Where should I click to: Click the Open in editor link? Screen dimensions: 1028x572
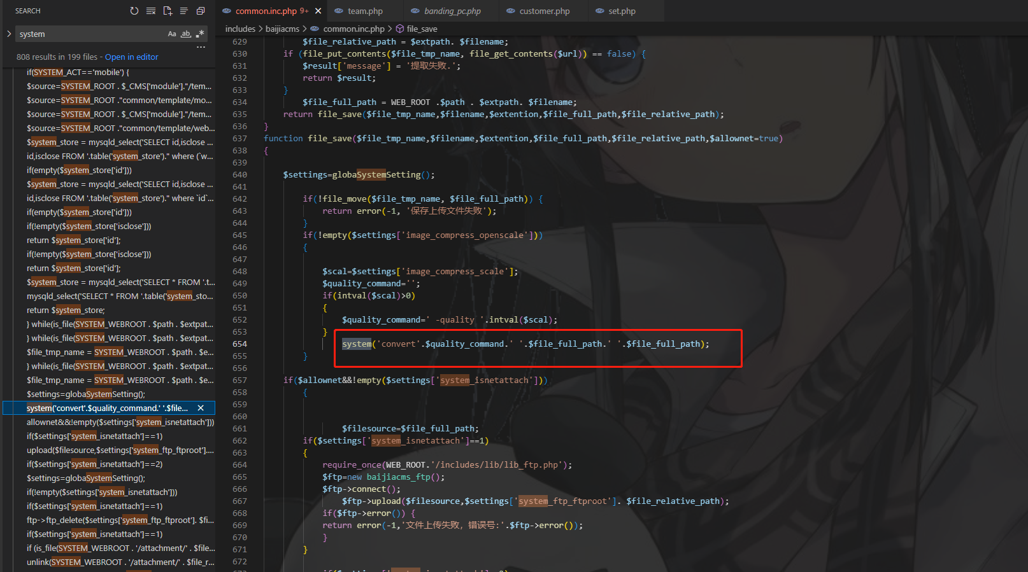132,57
